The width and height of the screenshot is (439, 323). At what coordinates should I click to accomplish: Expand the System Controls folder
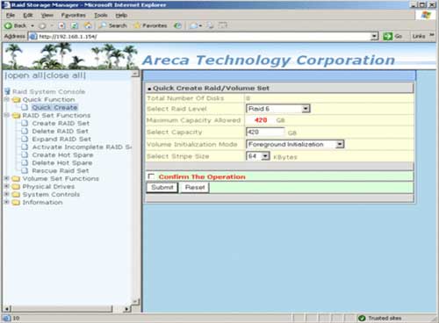tap(7, 194)
